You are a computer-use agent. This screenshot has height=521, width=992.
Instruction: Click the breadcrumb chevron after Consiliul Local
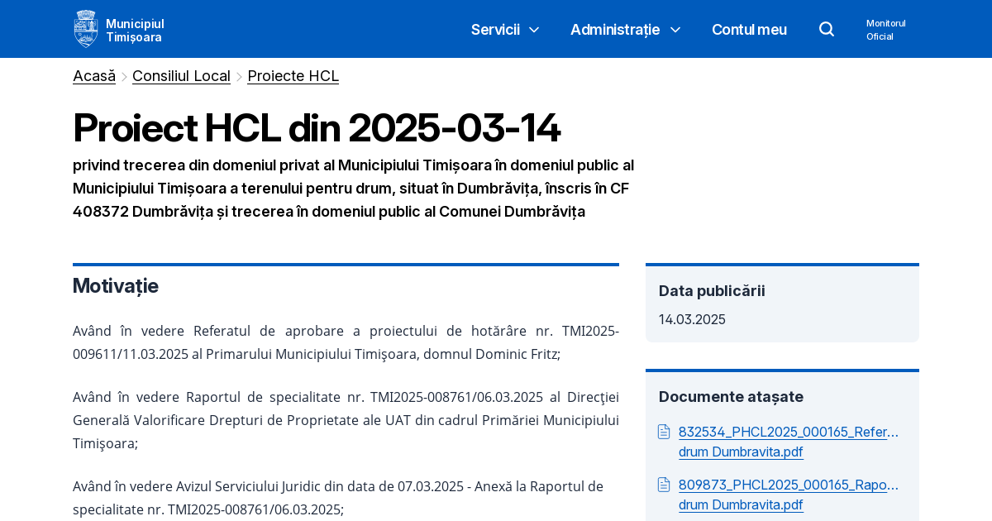(x=239, y=75)
